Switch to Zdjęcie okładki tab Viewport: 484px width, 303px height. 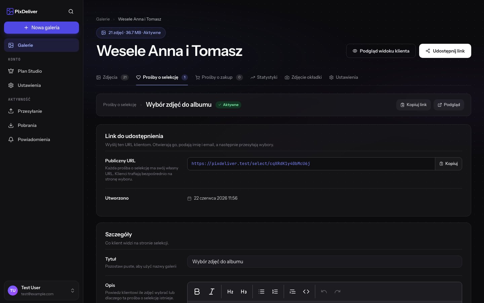[303, 77]
